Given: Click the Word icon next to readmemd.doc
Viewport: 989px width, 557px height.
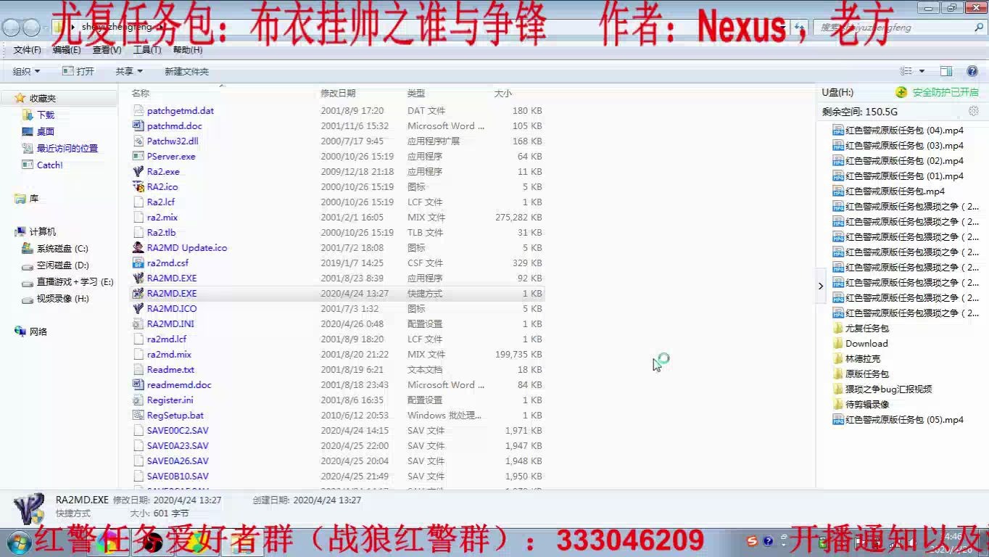Looking at the screenshot, I should point(138,385).
